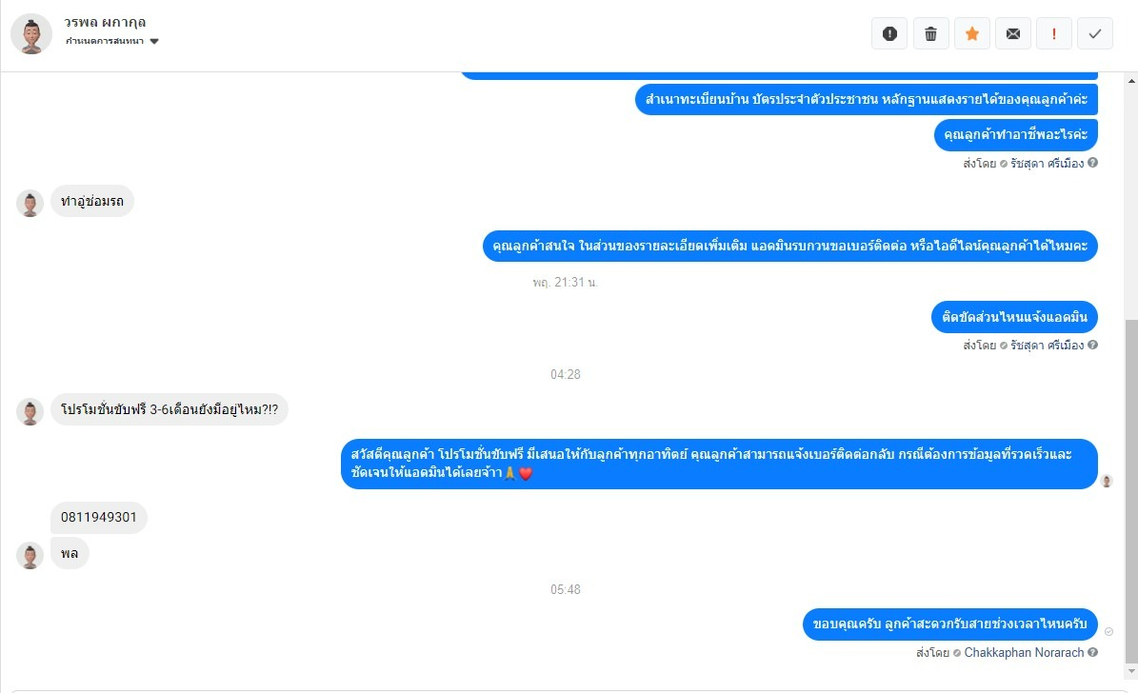Click sender name Chakkaphan Norarach

pyautogui.click(x=1024, y=652)
